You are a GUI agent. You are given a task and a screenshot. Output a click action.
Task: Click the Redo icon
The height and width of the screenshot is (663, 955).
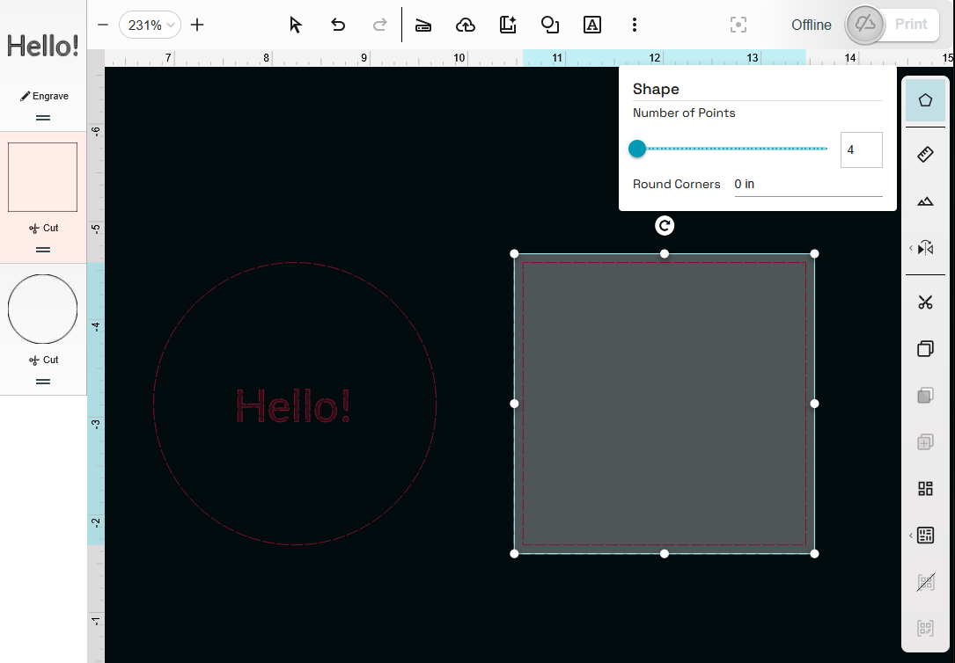click(379, 25)
